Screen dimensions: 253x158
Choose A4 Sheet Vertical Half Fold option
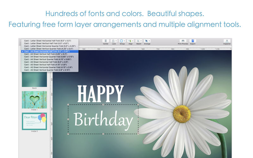click(x=50, y=54)
